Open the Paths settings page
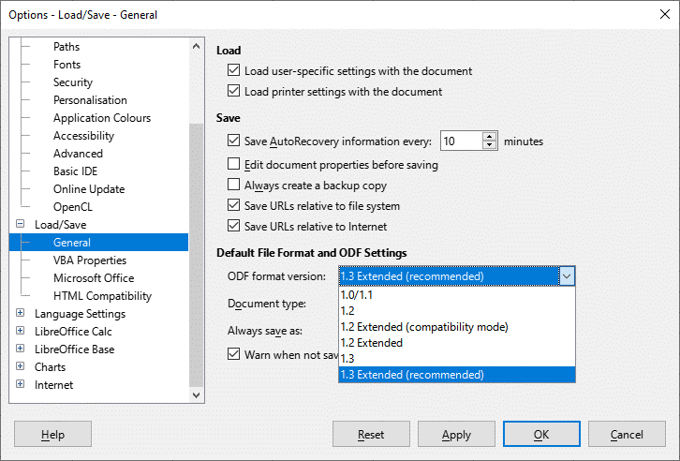Image resolution: width=680 pixels, height=461 pixels. [67, 47]
